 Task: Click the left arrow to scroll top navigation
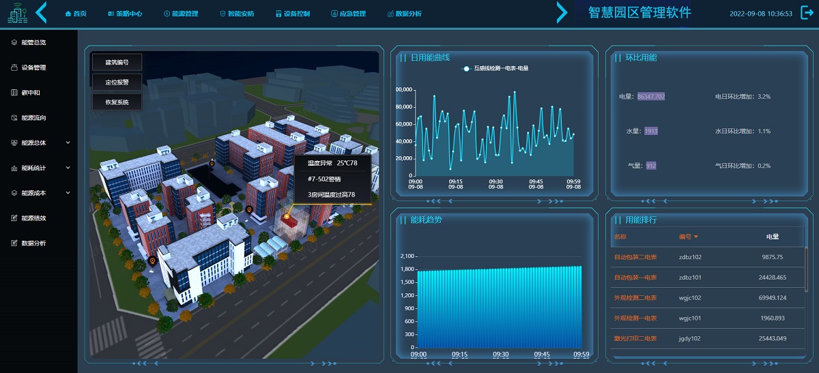(x=42, y=13)
